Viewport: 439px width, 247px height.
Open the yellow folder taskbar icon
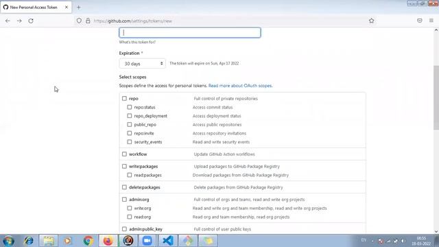[208, 241]
